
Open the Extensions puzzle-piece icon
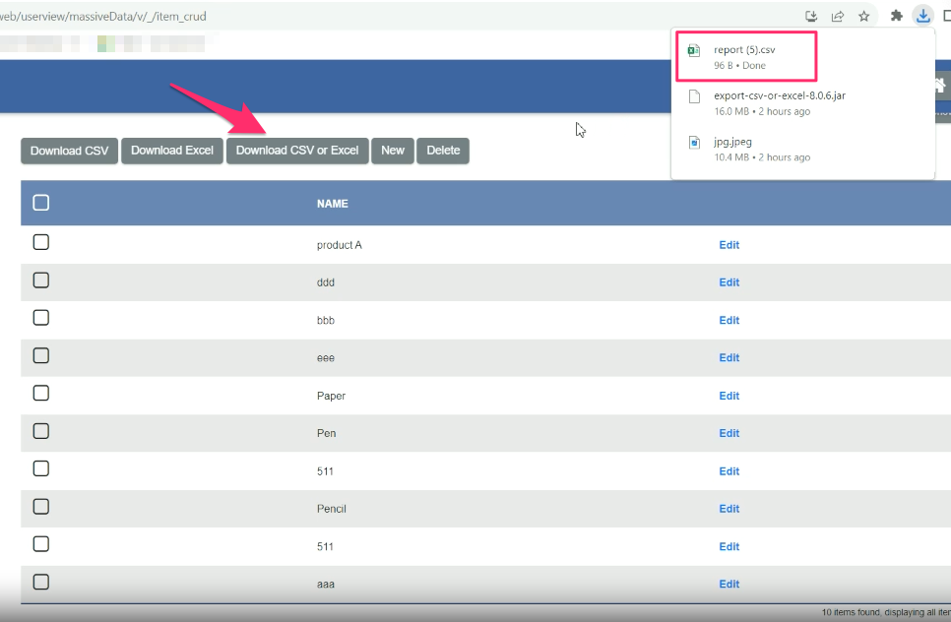click(896, 16)
